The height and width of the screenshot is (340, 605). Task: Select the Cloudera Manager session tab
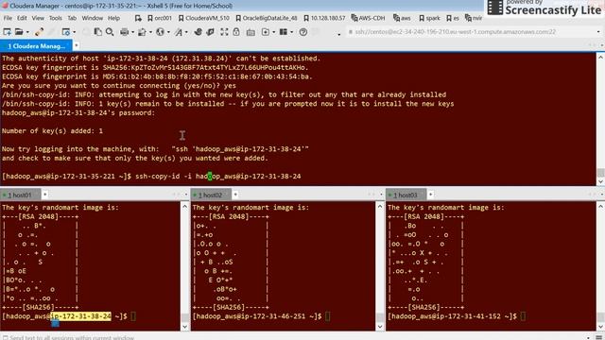[36, 46]
